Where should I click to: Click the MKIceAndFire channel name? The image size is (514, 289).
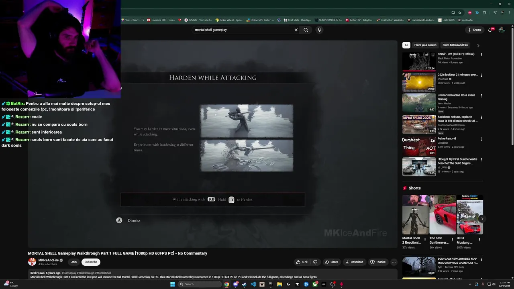(x=49, y=260)
